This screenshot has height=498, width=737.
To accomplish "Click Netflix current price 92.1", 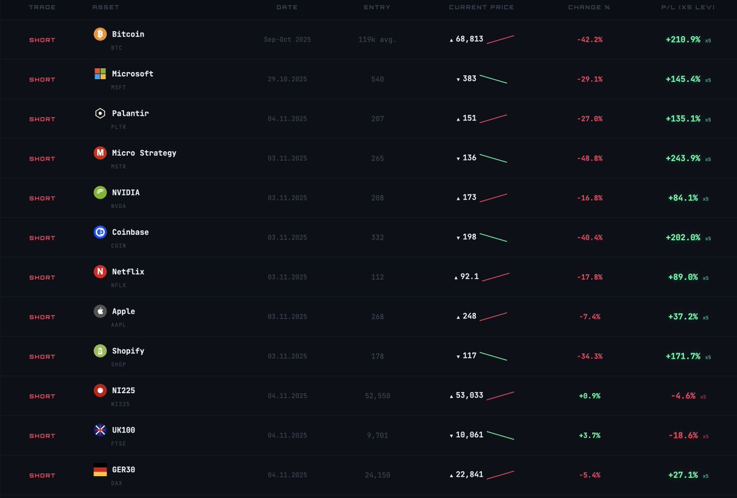I will click(469, 277).
